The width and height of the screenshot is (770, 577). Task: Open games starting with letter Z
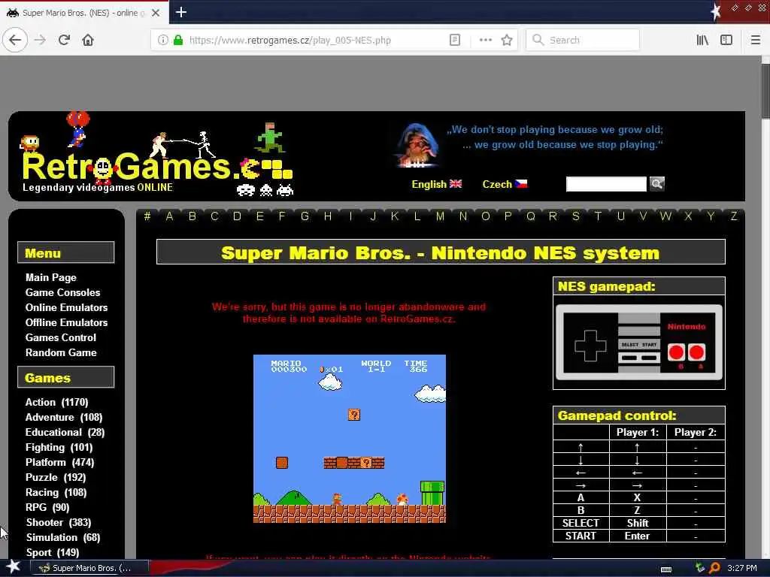[734, 216]
